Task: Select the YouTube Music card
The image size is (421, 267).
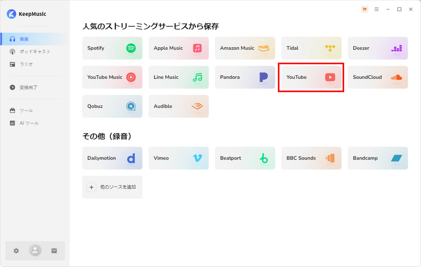Action: (112, 77)
